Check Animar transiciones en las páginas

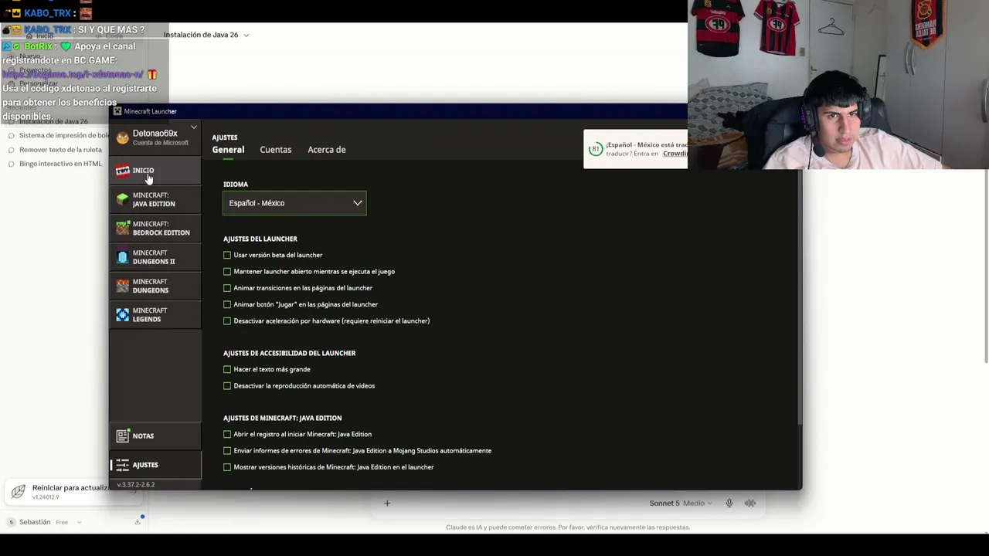tap(227, 288)
